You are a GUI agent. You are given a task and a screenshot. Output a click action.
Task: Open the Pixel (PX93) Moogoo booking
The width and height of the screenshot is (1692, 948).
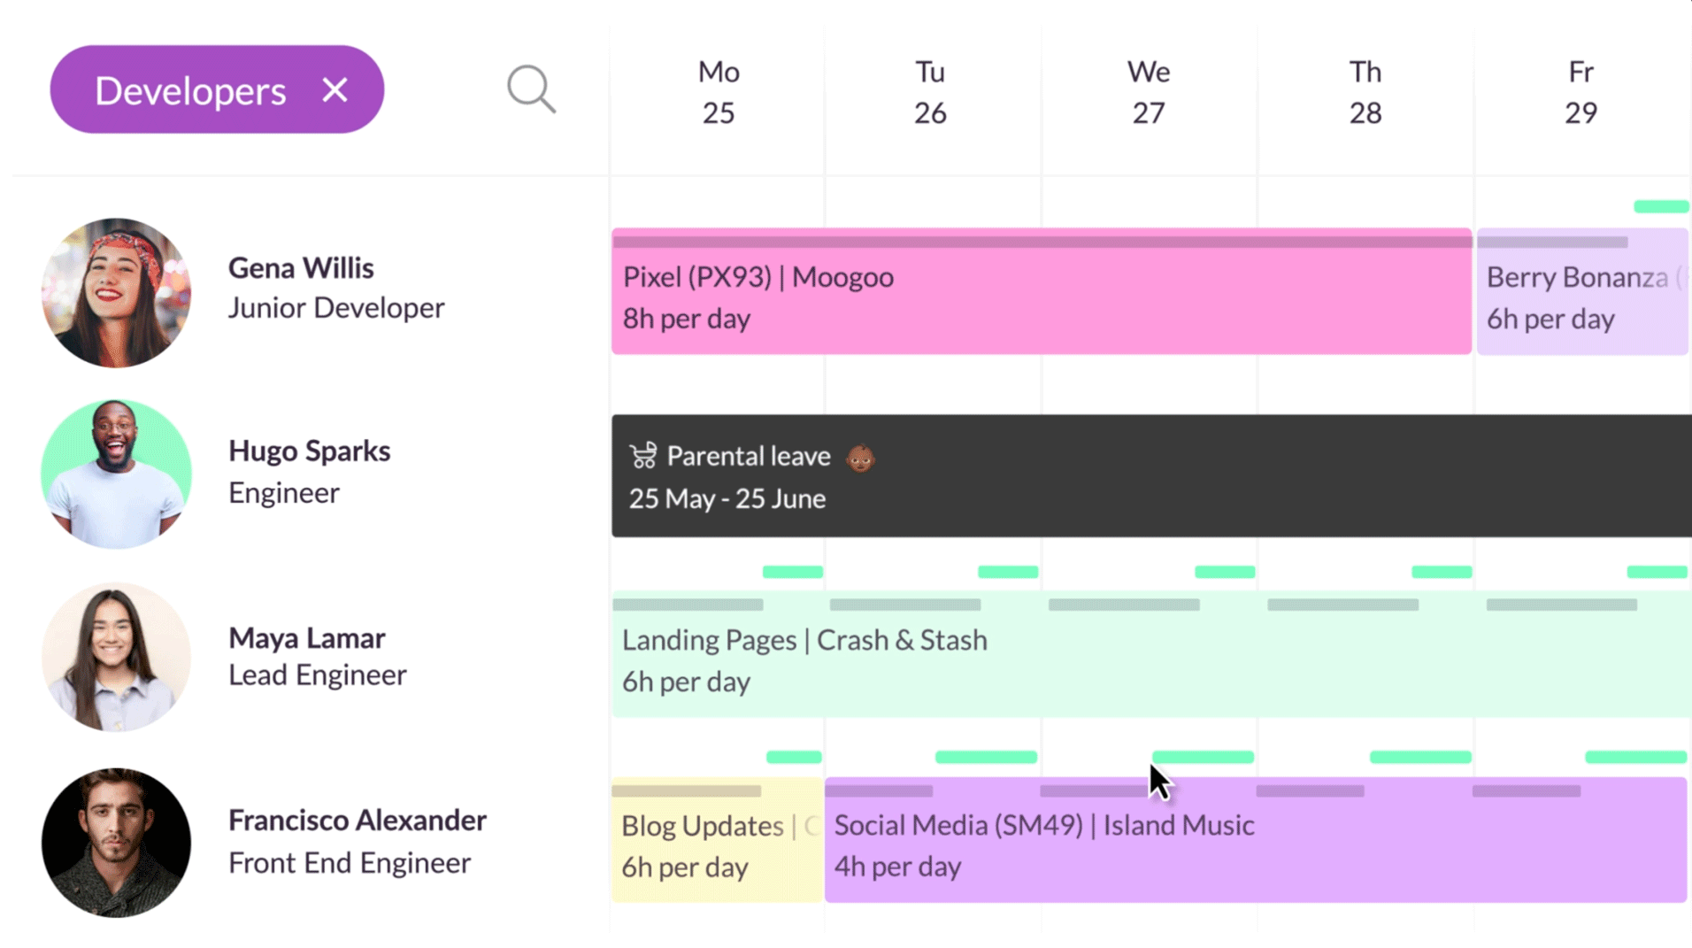(x=1042, y=291)
